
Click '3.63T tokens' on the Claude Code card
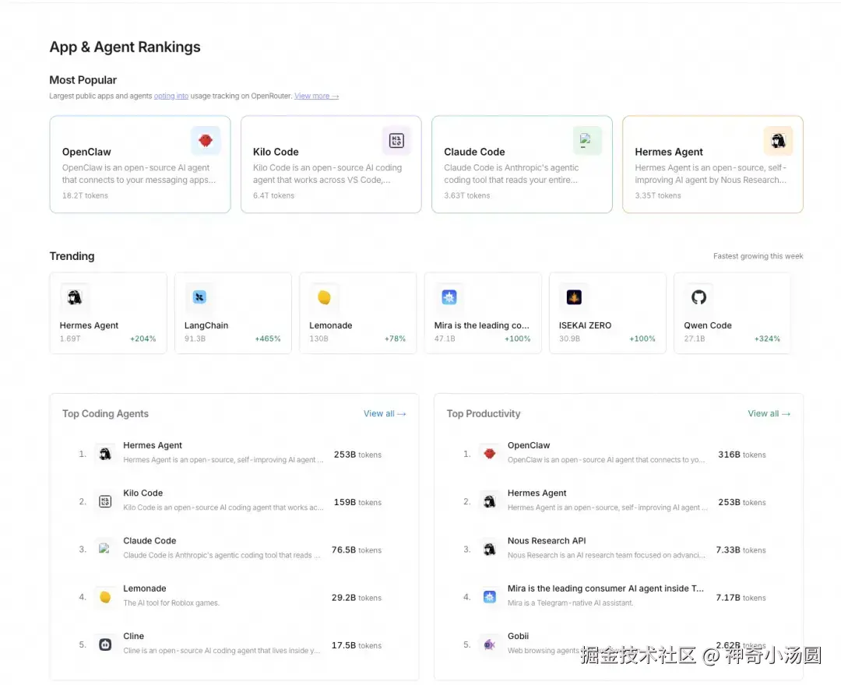click(x=466, y=195)
